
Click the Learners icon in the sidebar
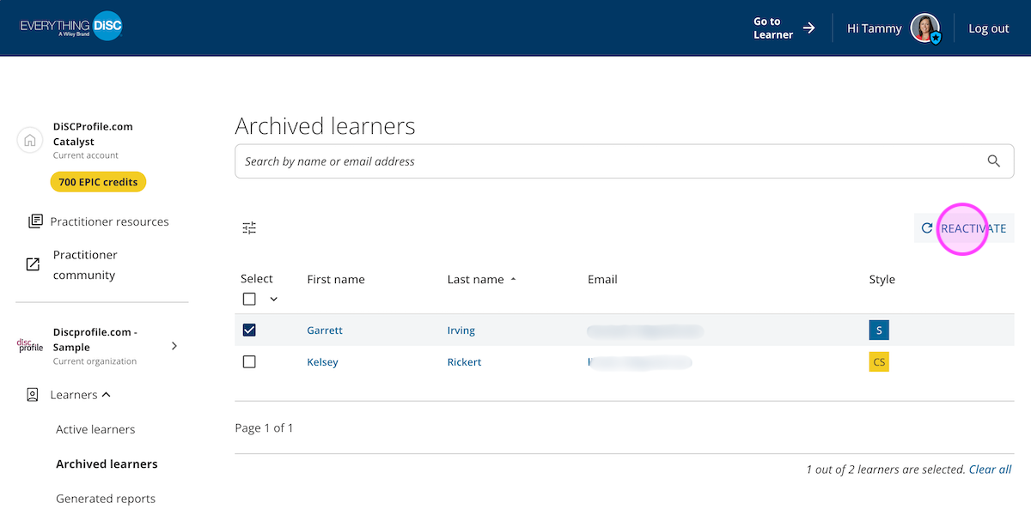coord(33,395)
